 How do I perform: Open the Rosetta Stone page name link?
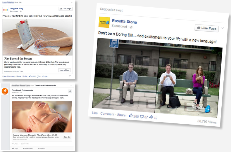click(x=124, y=22)
